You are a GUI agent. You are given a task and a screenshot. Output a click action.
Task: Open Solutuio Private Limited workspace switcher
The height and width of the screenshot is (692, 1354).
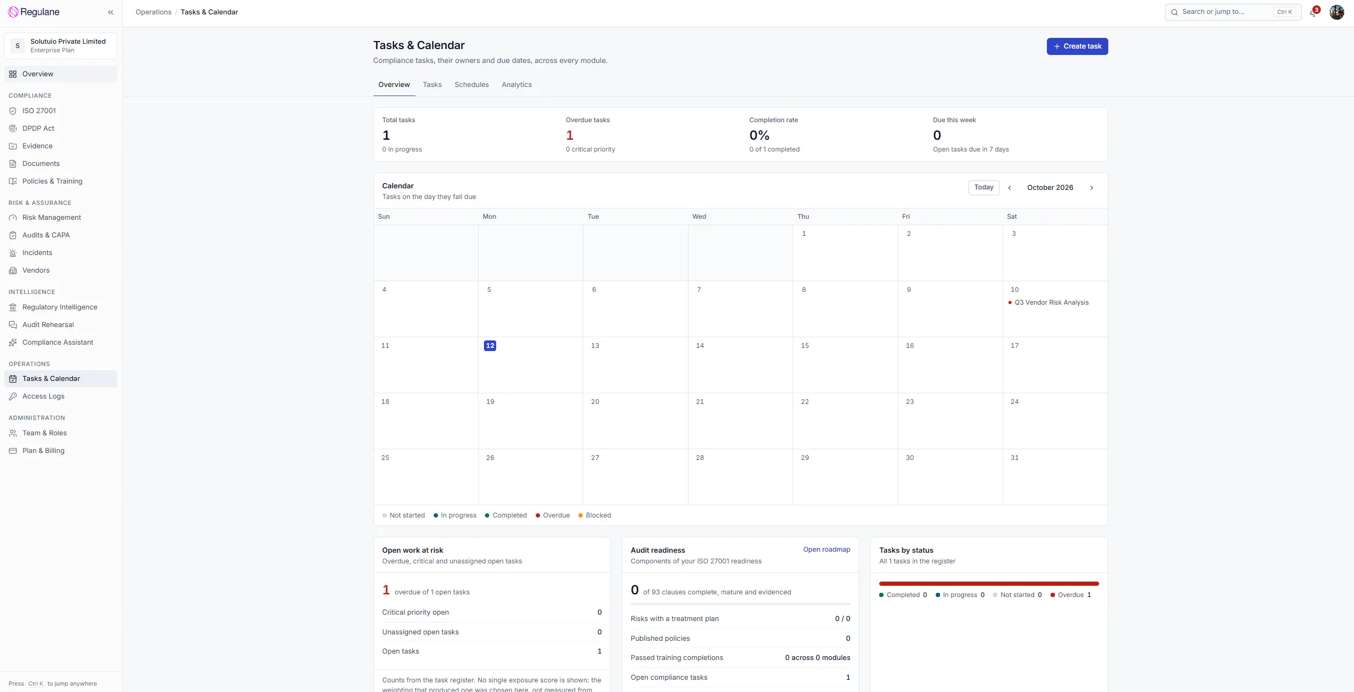[61, 46]
